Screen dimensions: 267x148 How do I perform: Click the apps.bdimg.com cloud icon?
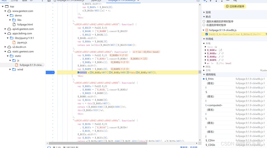click(9, 33)
